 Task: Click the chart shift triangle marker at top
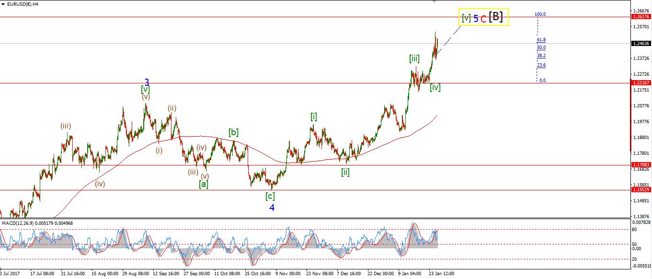pyautogui.click(x=435, y=1)
